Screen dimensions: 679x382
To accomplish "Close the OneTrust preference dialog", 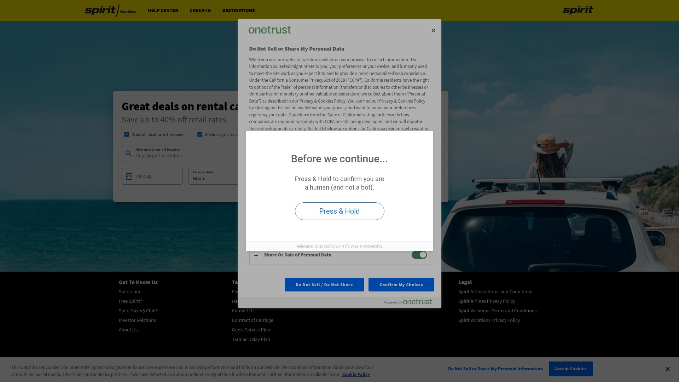I will [x=433, y=30].
